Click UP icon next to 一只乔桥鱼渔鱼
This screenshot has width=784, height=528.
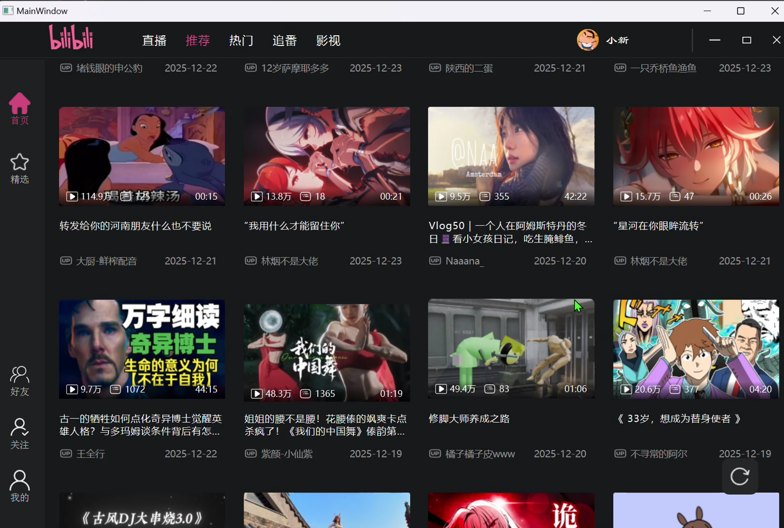pyautogui.click(x=620, y=68)
